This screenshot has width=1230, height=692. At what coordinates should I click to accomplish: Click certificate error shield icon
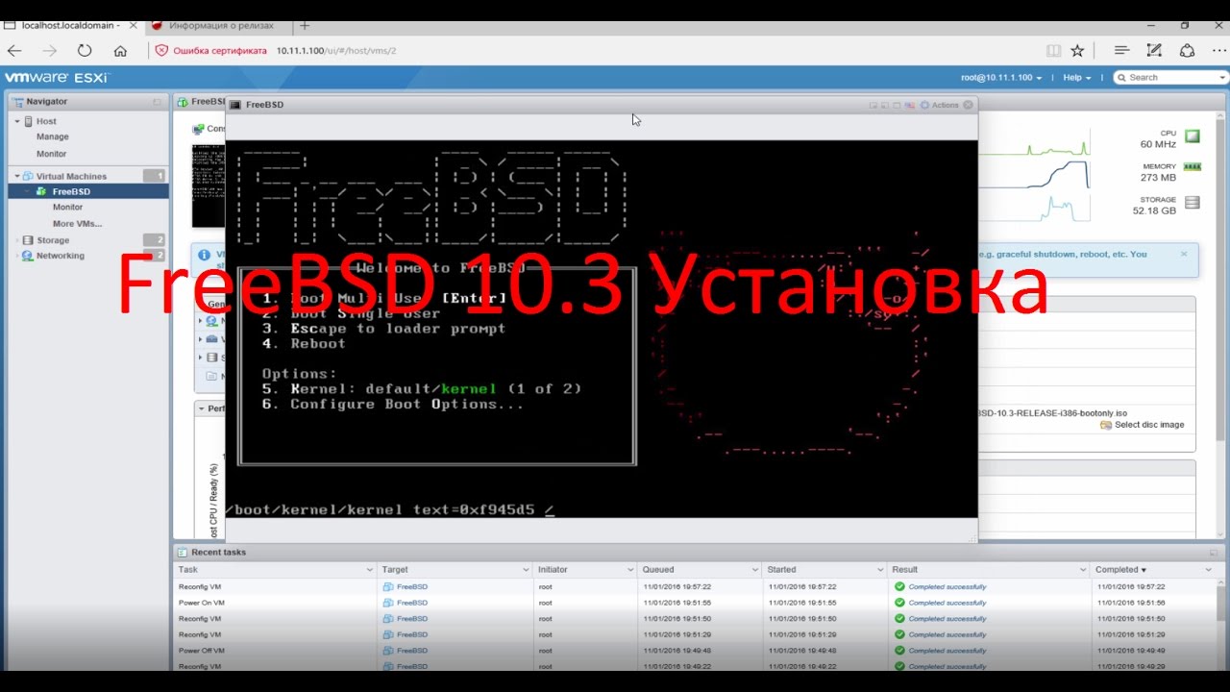click(x=161, y=51)
